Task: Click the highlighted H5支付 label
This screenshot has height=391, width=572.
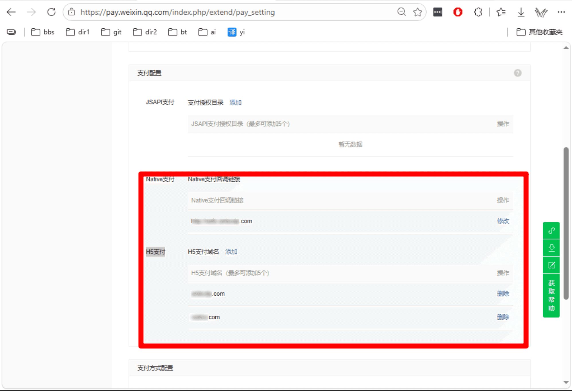Action: (x=155, y=252)
